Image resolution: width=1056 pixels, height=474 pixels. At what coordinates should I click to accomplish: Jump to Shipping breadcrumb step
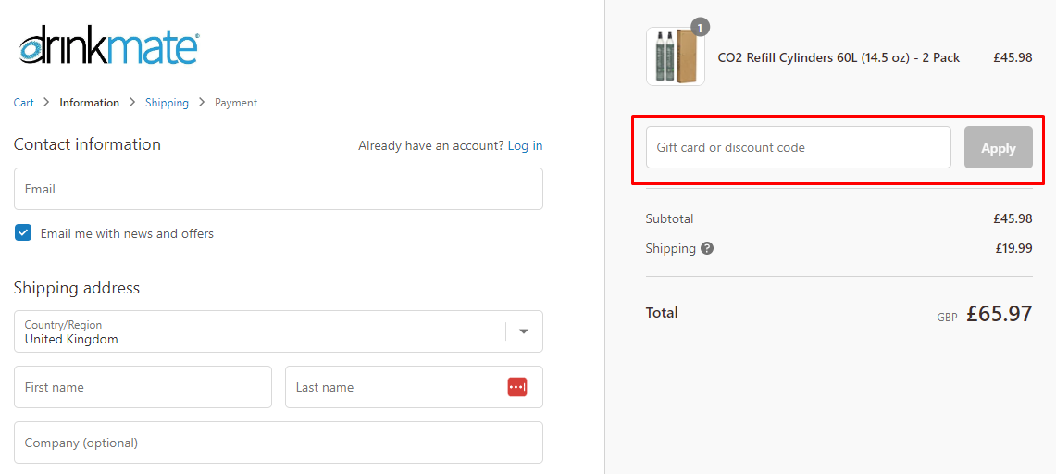167,103
